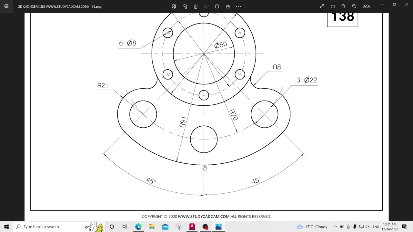Image resolution: width=413 pixels, height=232 pixels.
Task: Click the network icon in system tray
Action: point(361,227)
